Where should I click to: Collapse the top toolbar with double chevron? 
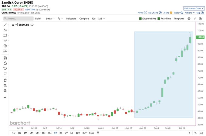(195, 19)
